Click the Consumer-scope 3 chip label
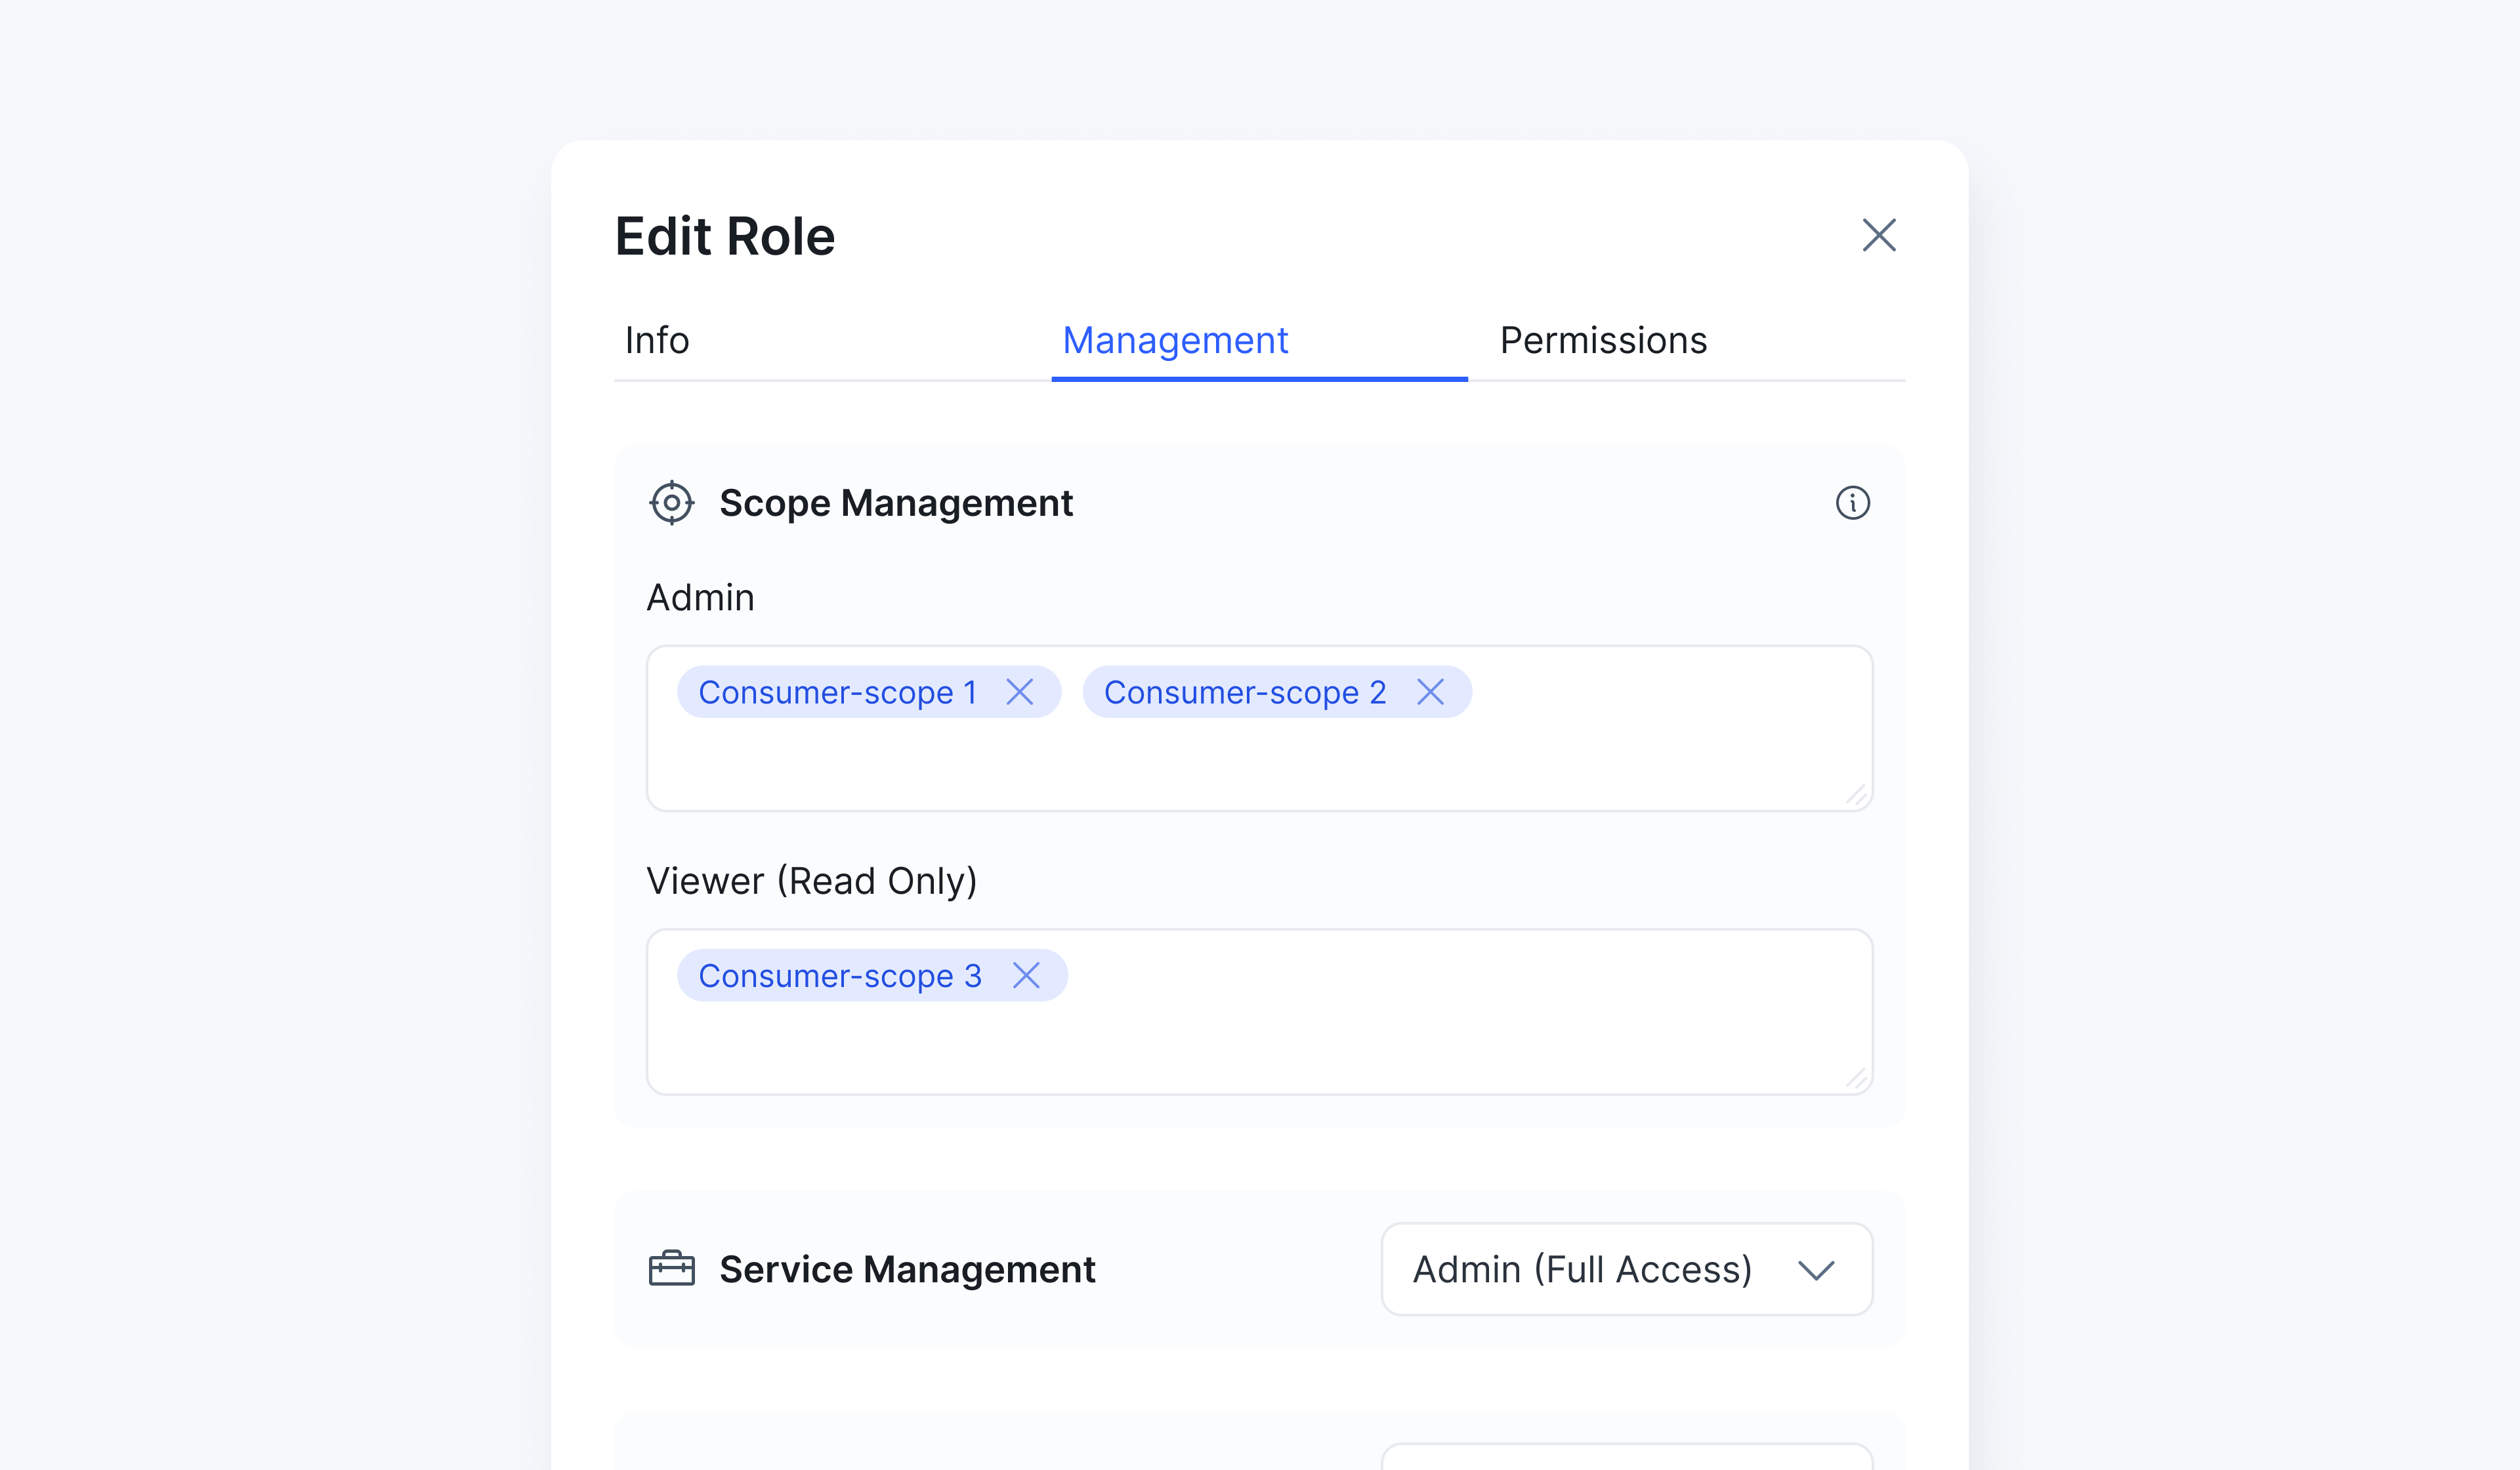Screen dimensions: 2520x1470 [x=839, y=975]
